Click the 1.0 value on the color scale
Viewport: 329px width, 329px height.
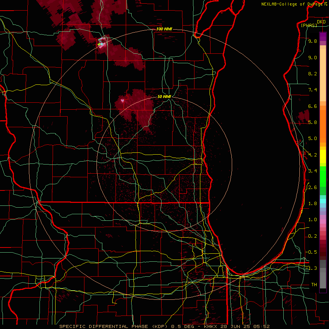313,220
